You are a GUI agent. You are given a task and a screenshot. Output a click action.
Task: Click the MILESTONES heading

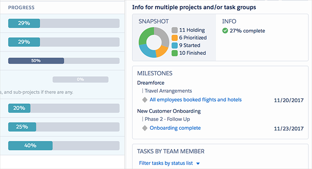tap(155, 74)
